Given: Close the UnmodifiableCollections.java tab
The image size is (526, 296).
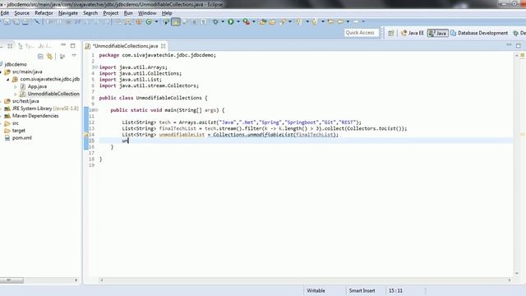Looking at the screenshot, I should (x=164, y=46).
